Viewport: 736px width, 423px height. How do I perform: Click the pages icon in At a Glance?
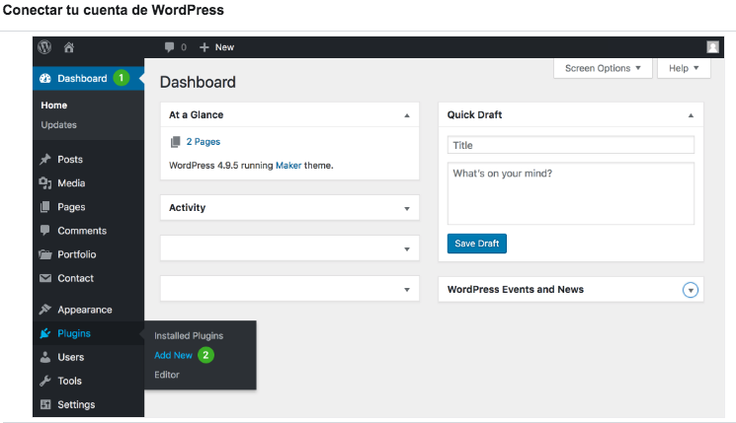pyautogui.click(x=175, y=141)
